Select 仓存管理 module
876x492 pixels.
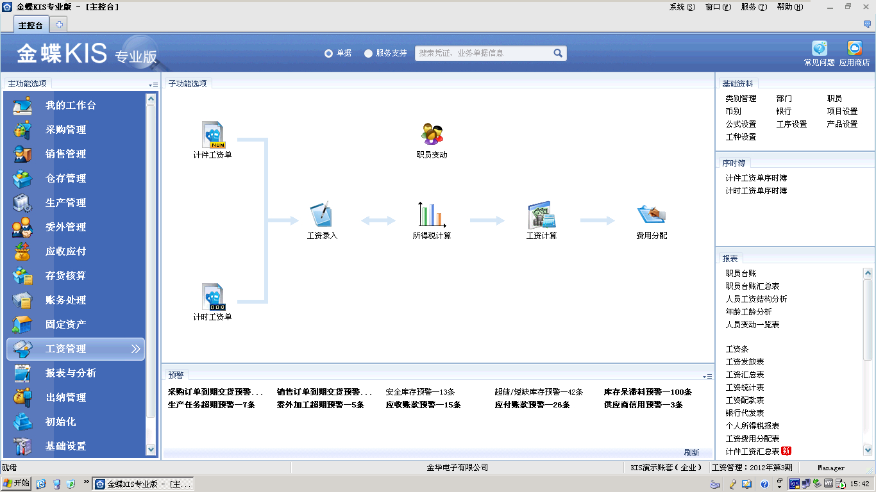65,178
